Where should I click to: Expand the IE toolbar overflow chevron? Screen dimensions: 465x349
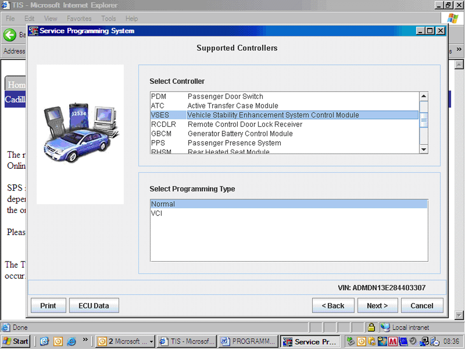click(x=459, y=50)
